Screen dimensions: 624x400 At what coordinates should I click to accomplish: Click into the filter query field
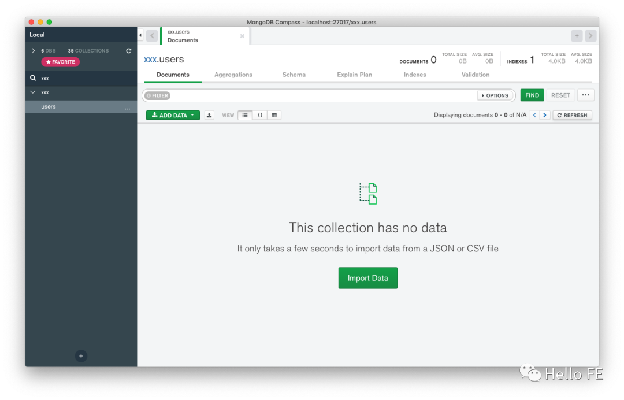324,95
